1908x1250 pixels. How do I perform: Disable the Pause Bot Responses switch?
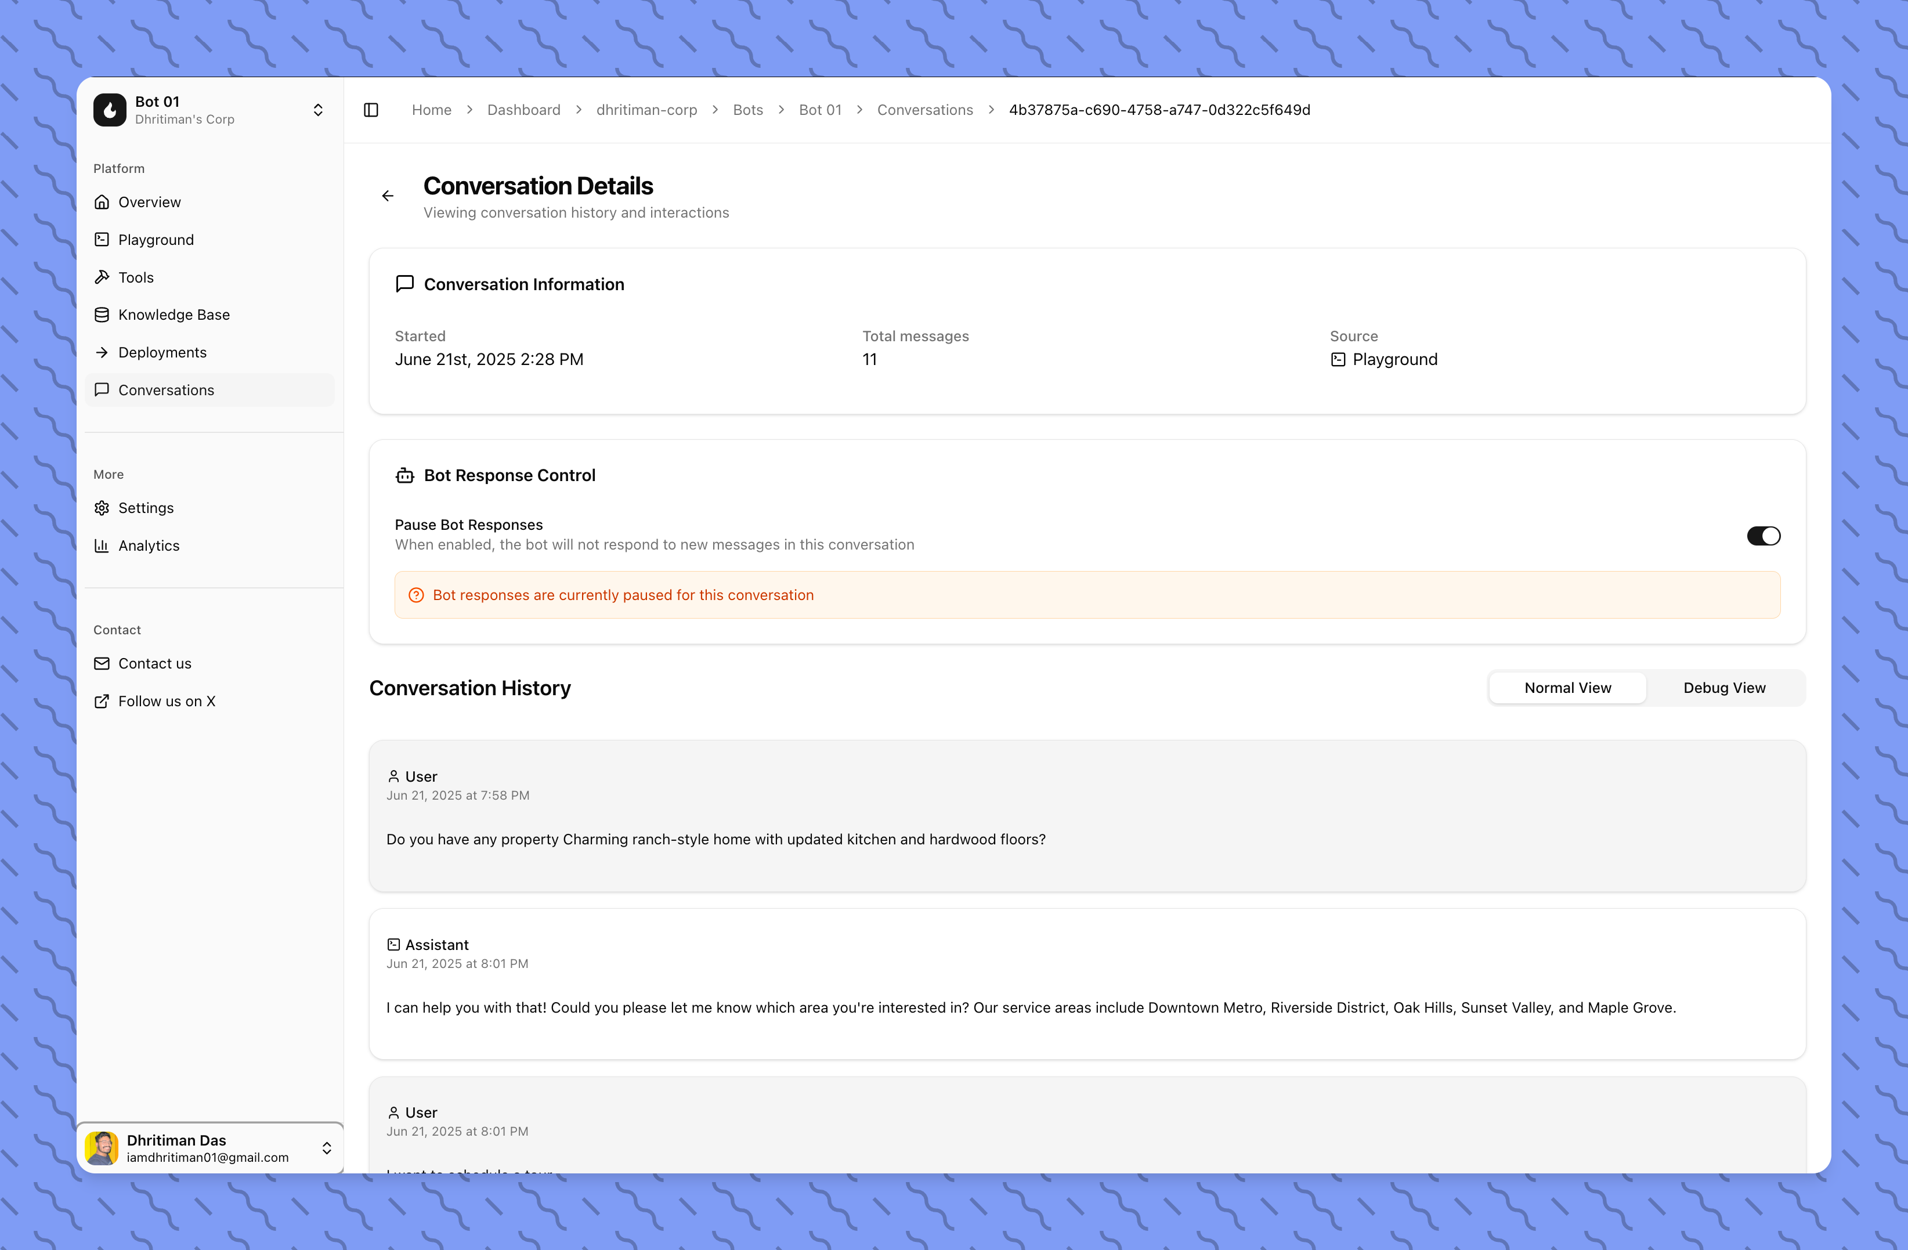(1764, 536)
